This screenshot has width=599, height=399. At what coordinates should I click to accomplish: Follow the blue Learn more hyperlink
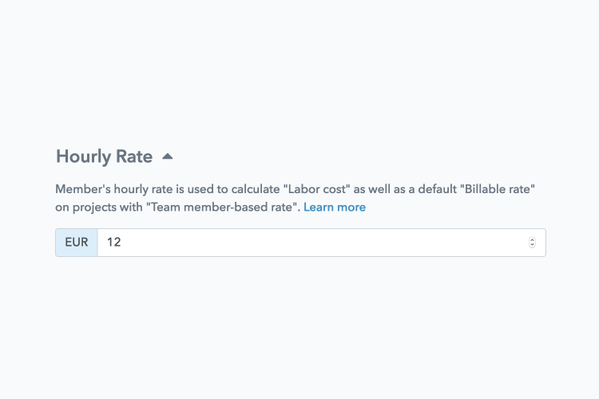[335, 207]
